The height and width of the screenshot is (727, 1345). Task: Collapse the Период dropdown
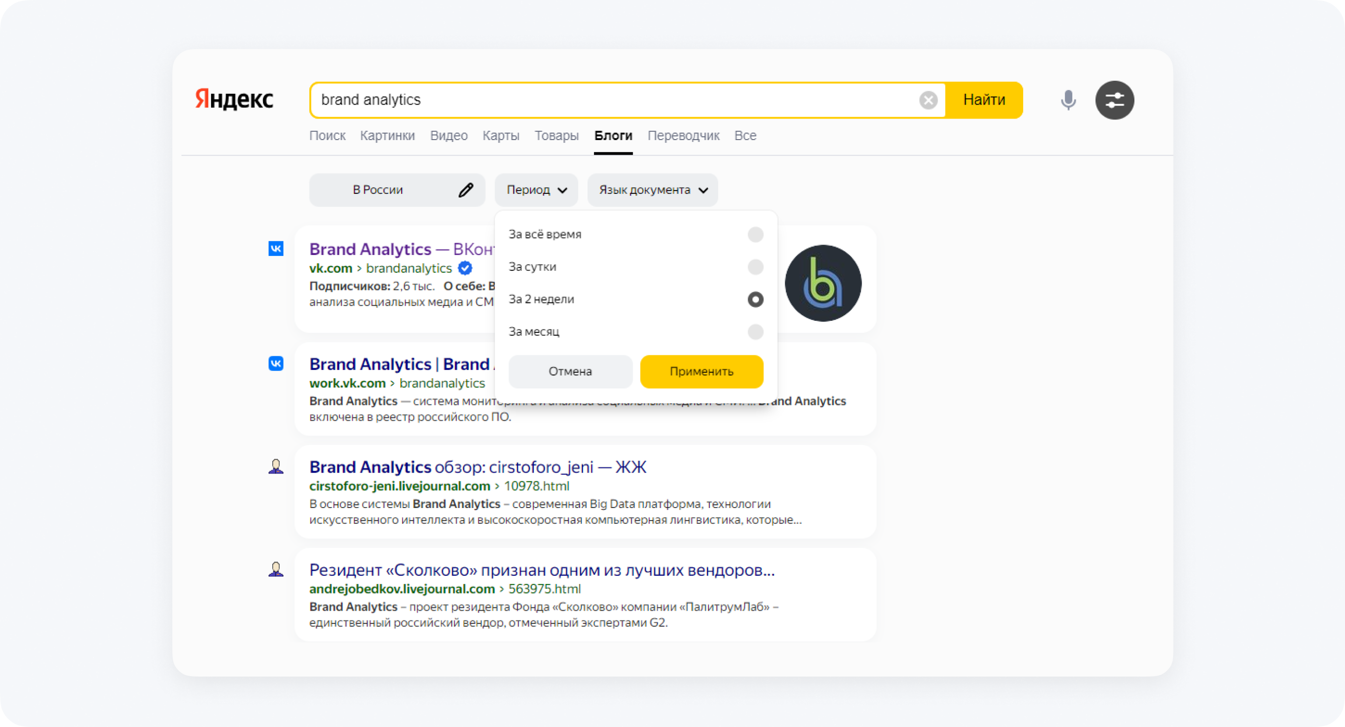point(536,190)
